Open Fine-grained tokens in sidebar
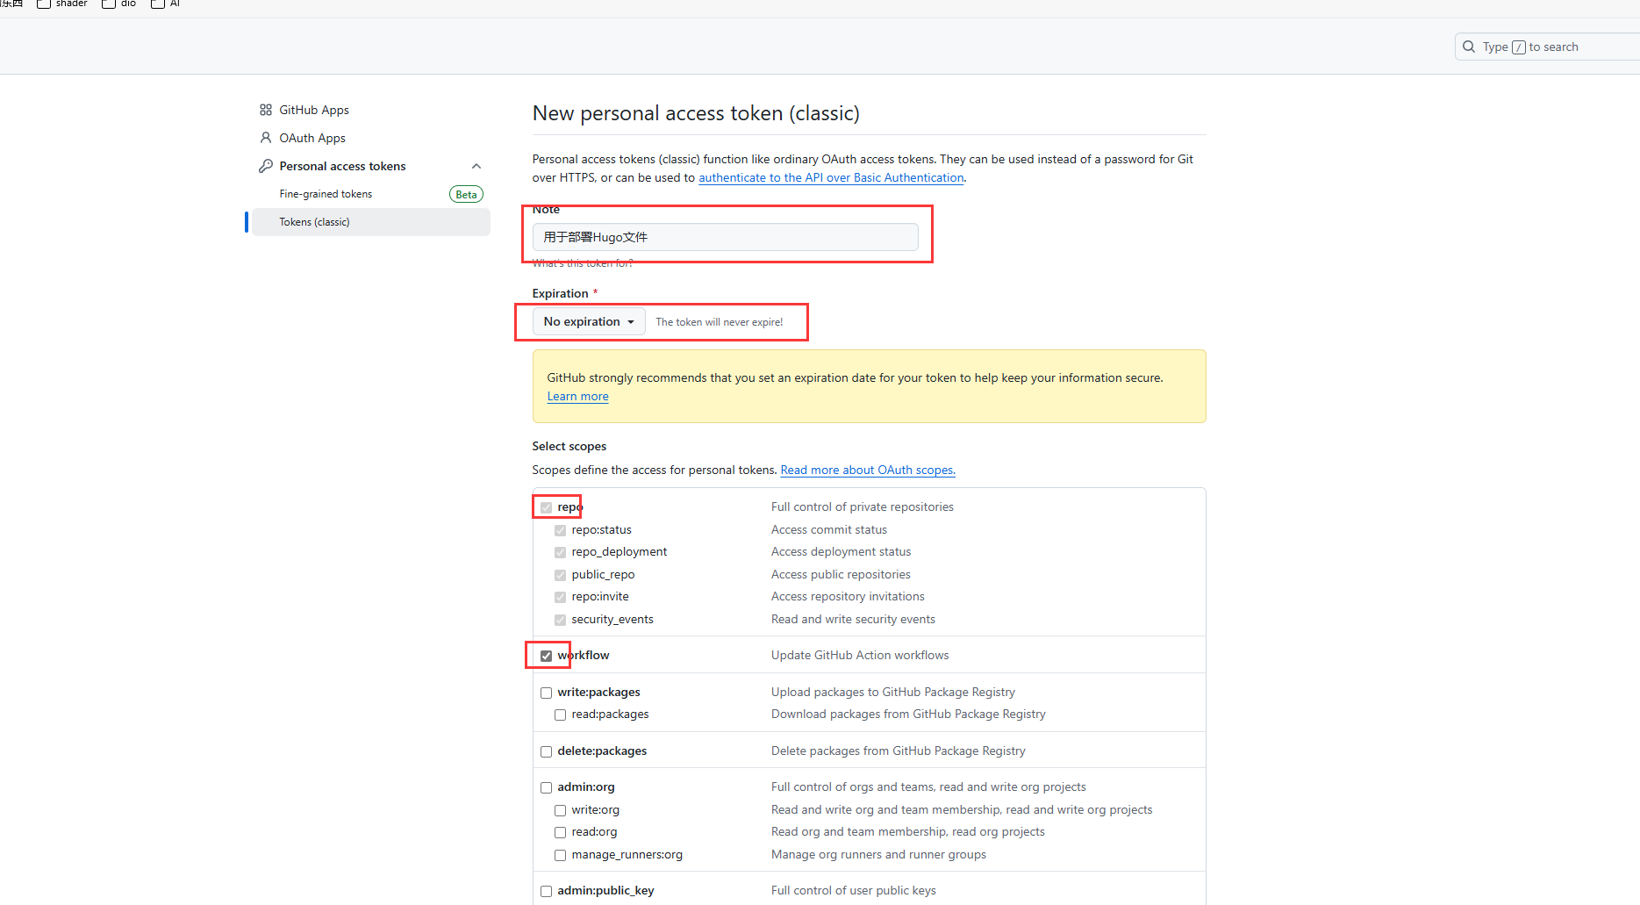The width and height of the screenshot is (1640, 905). [326, 194]
